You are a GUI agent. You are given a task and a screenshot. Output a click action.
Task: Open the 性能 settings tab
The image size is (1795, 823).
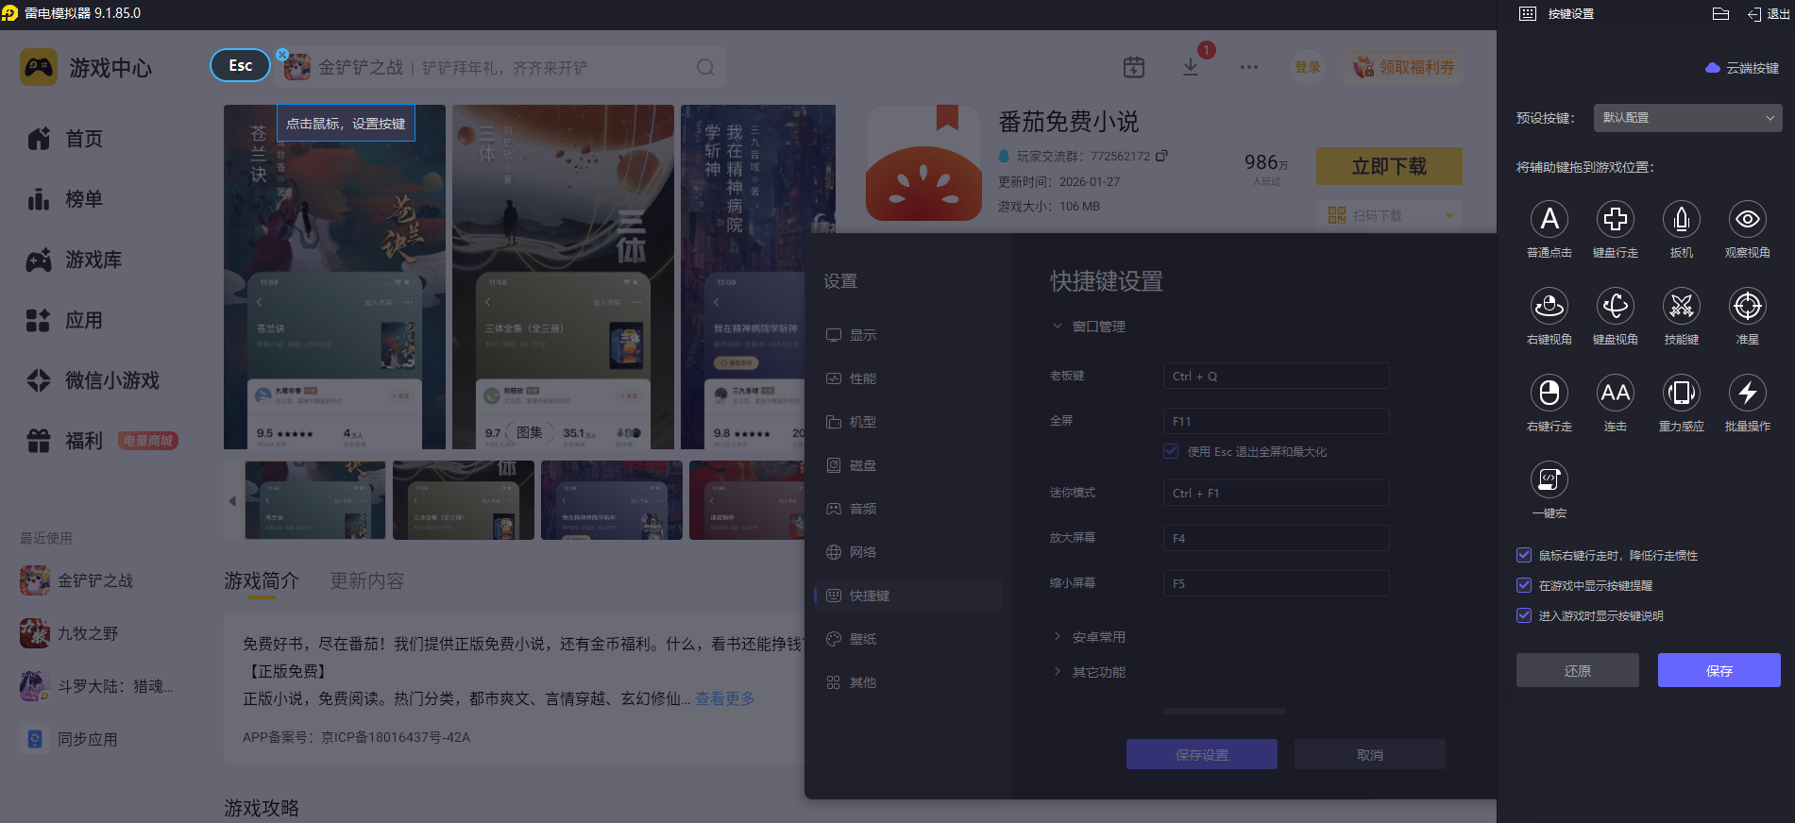click(862, 378)
